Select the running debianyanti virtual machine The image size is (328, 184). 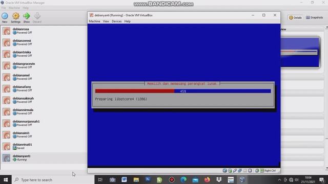pos(44,158)
